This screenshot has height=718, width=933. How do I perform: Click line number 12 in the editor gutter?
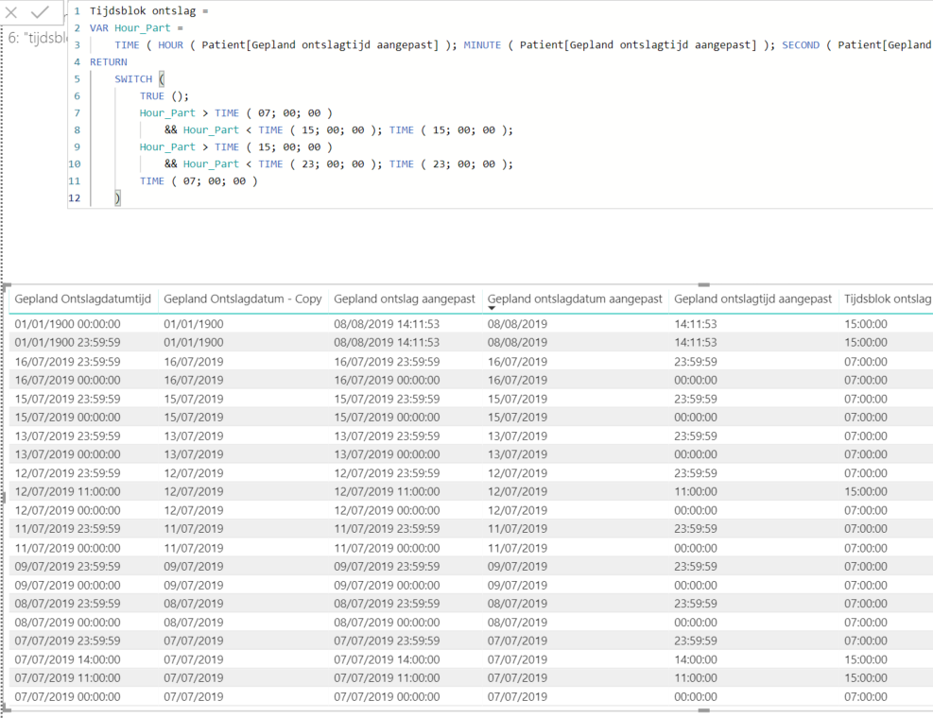click(75, 198)
